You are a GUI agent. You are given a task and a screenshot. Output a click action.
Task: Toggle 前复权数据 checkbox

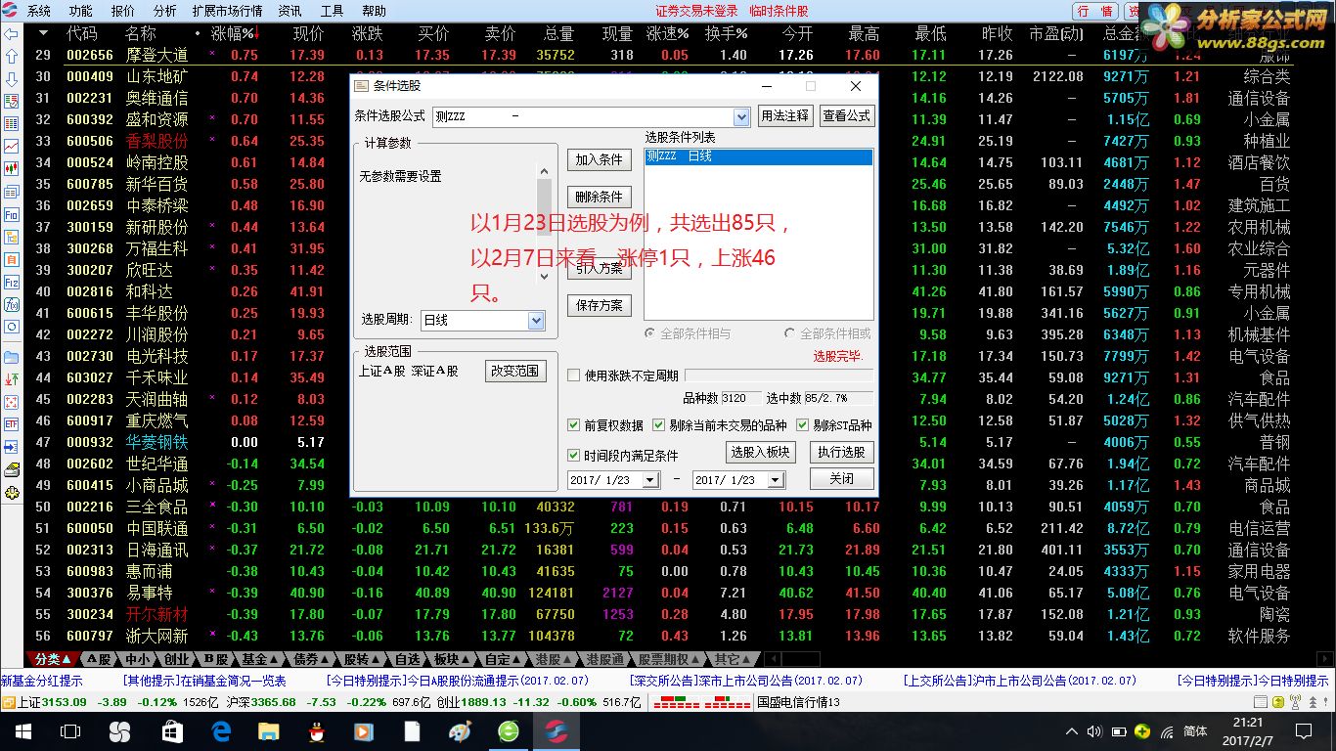point(574,425)
